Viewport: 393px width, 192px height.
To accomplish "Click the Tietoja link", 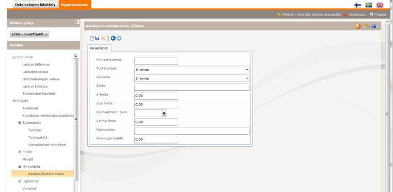I will pos(380,14).
